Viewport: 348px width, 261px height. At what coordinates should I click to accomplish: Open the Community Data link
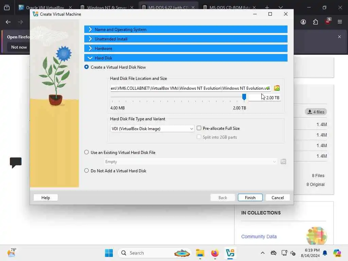coord(259,237)
